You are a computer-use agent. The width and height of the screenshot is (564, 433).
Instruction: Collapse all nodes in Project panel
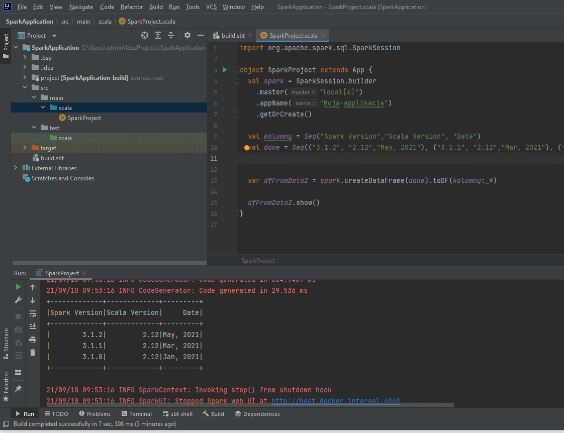point(171,35)
